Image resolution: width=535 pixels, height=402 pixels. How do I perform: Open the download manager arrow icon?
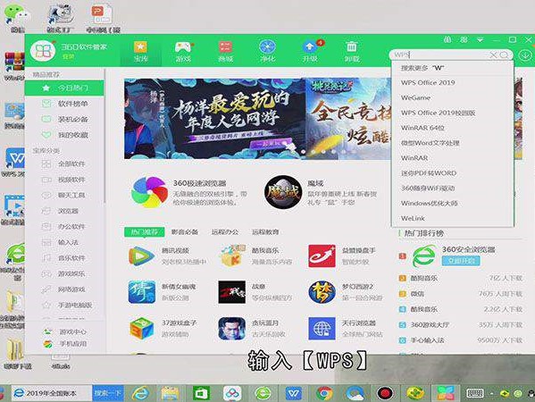tap(525, 55)
